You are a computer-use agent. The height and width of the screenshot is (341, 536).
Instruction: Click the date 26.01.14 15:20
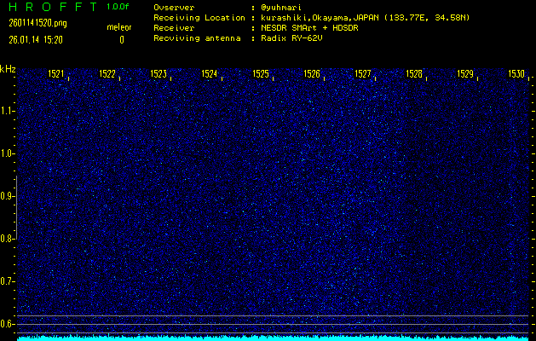[x=36, y=40]
